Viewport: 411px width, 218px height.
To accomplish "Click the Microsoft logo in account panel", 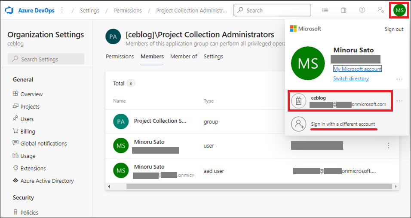I will [x=305, y=29].
